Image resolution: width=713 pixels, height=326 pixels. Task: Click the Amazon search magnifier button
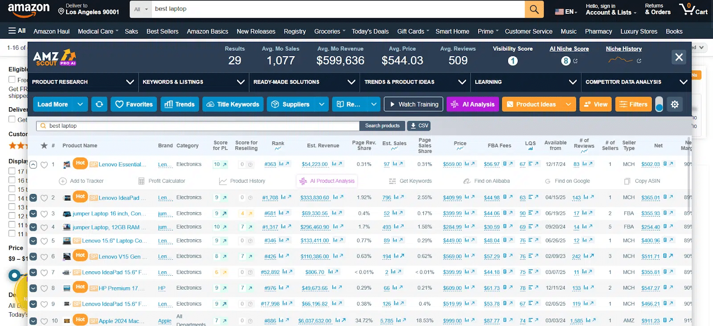point(534,9)
